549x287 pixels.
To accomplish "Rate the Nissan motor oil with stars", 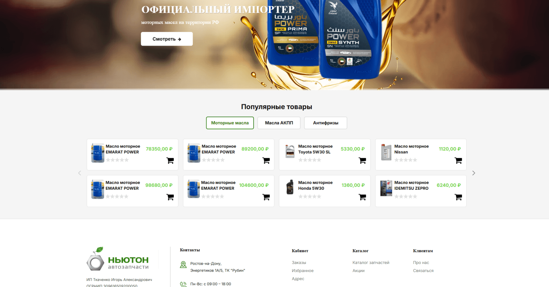I will (x=406, y=160).
